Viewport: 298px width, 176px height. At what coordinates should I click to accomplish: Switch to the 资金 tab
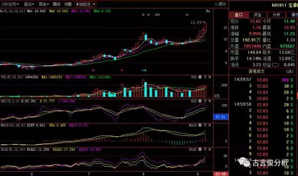click(x=257, y=15)
